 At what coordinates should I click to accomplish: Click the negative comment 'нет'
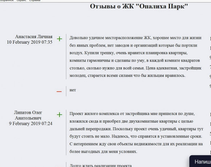(73, 90)
